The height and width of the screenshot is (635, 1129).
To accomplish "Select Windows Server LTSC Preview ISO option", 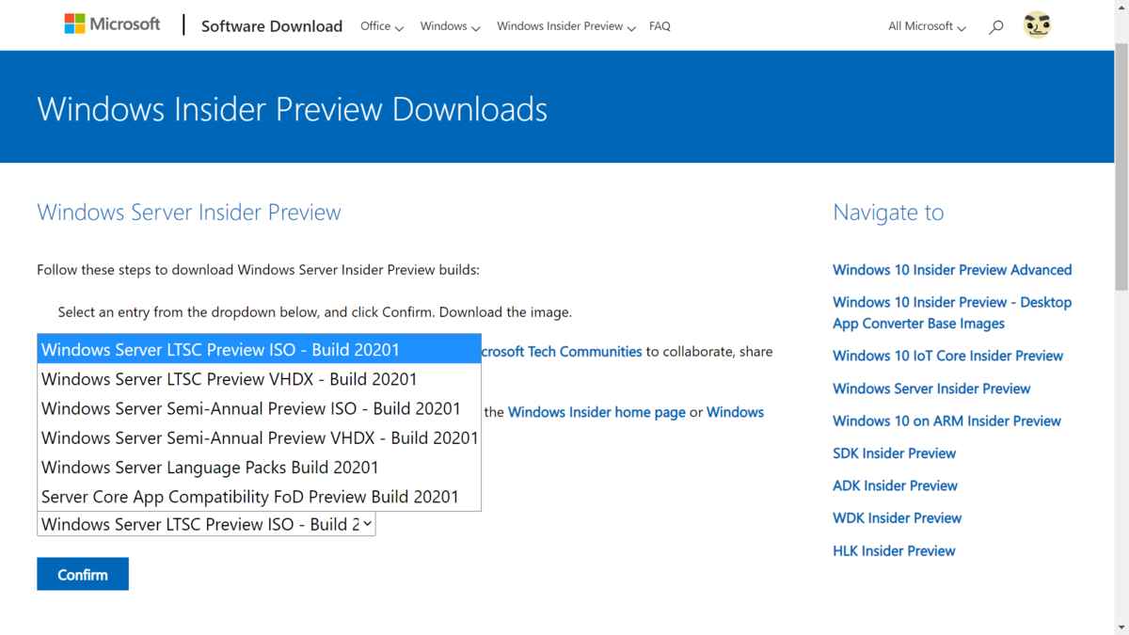I will [259, 349].
